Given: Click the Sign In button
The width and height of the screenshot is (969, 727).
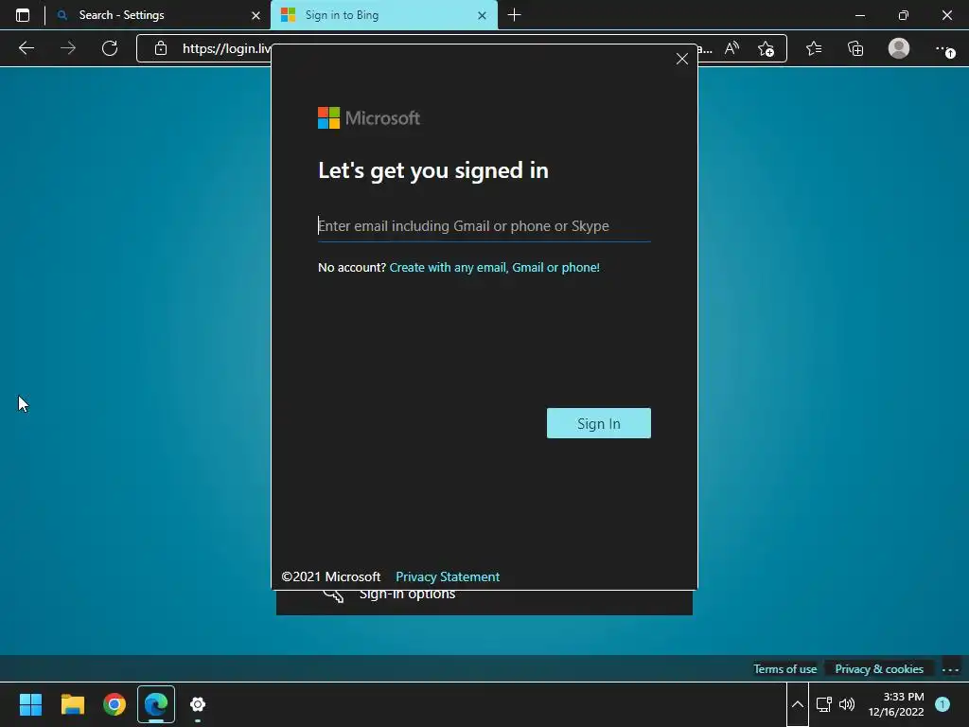Looking at the screenshot, I should point(598,423).
